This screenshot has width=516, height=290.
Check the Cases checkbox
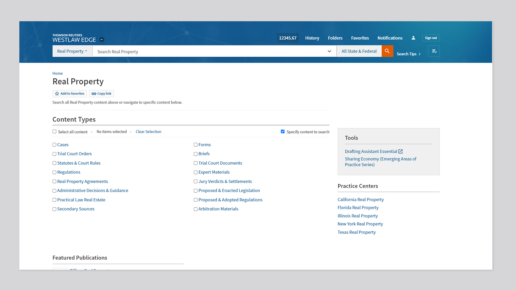click(x=55, y=145)
